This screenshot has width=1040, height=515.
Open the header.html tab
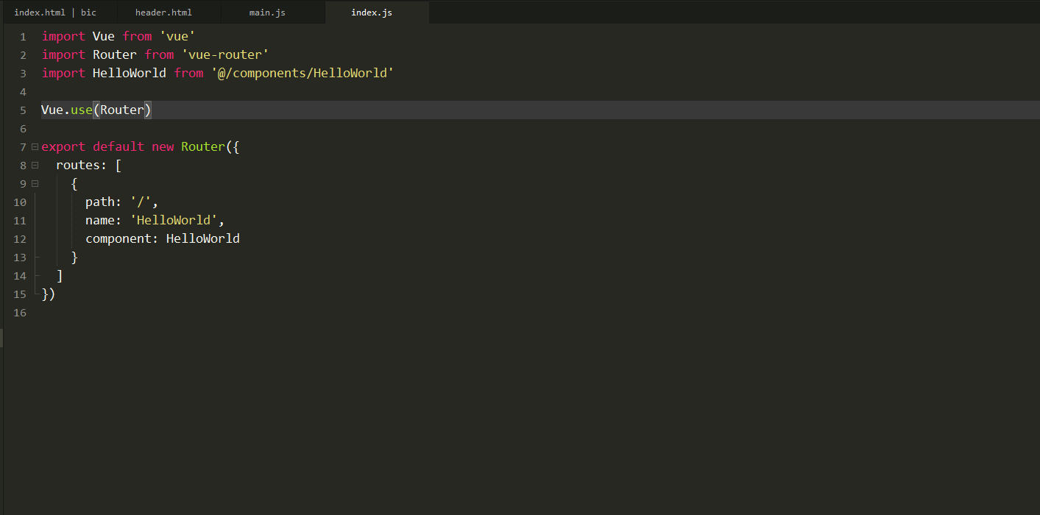point(163,13)
